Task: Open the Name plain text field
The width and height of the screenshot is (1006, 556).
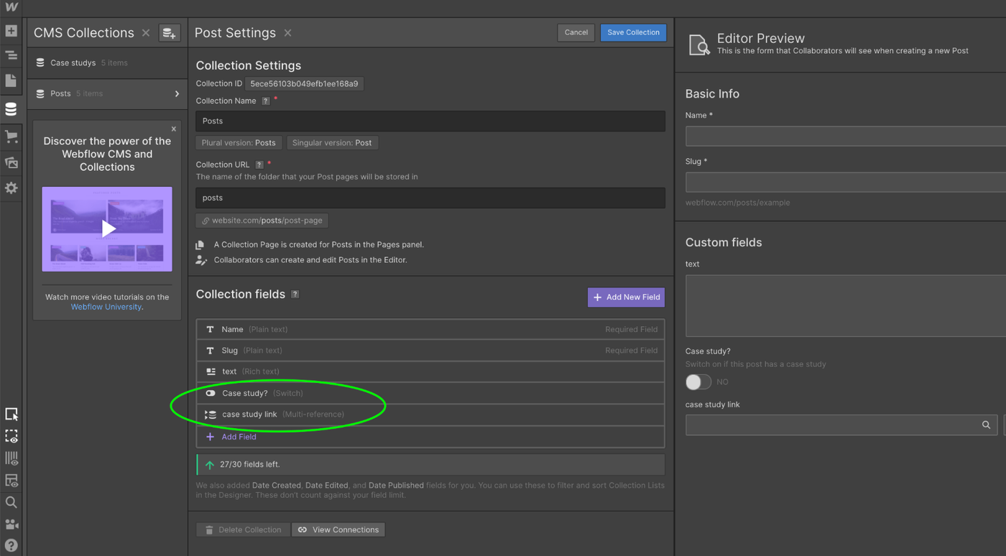Action: (x=430, y=330)
